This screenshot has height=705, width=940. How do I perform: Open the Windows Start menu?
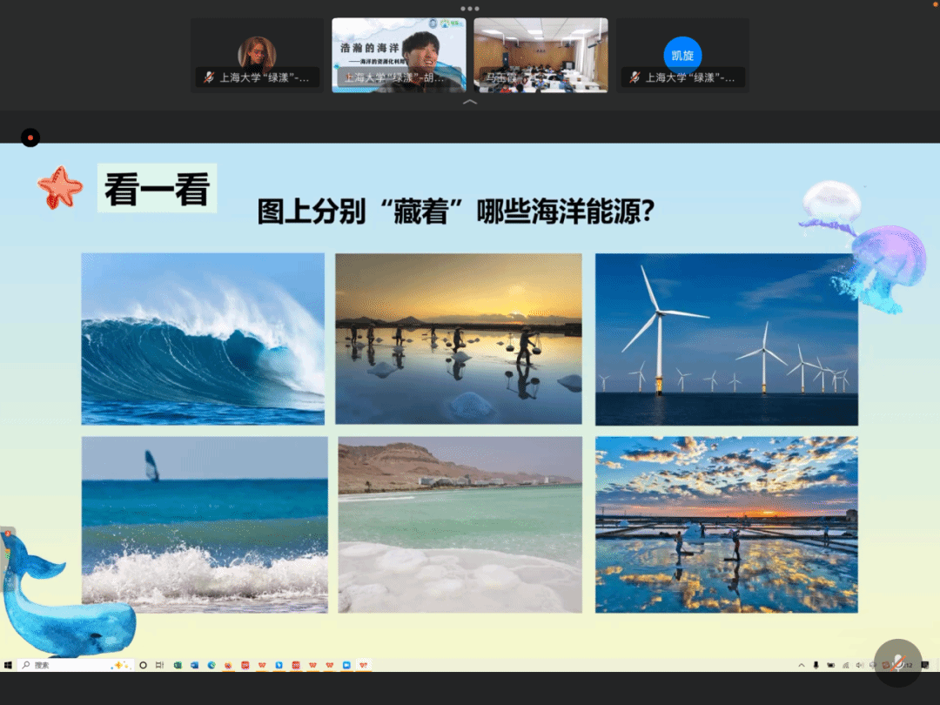coord(8,665)
